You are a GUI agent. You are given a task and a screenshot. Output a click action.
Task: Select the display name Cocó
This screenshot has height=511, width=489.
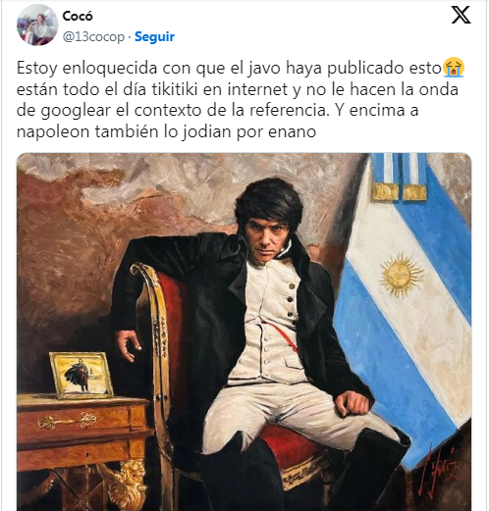tap(78, 16)
